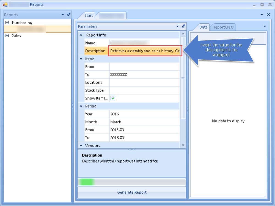Click the Locations value field

click(x=145, y=82)
